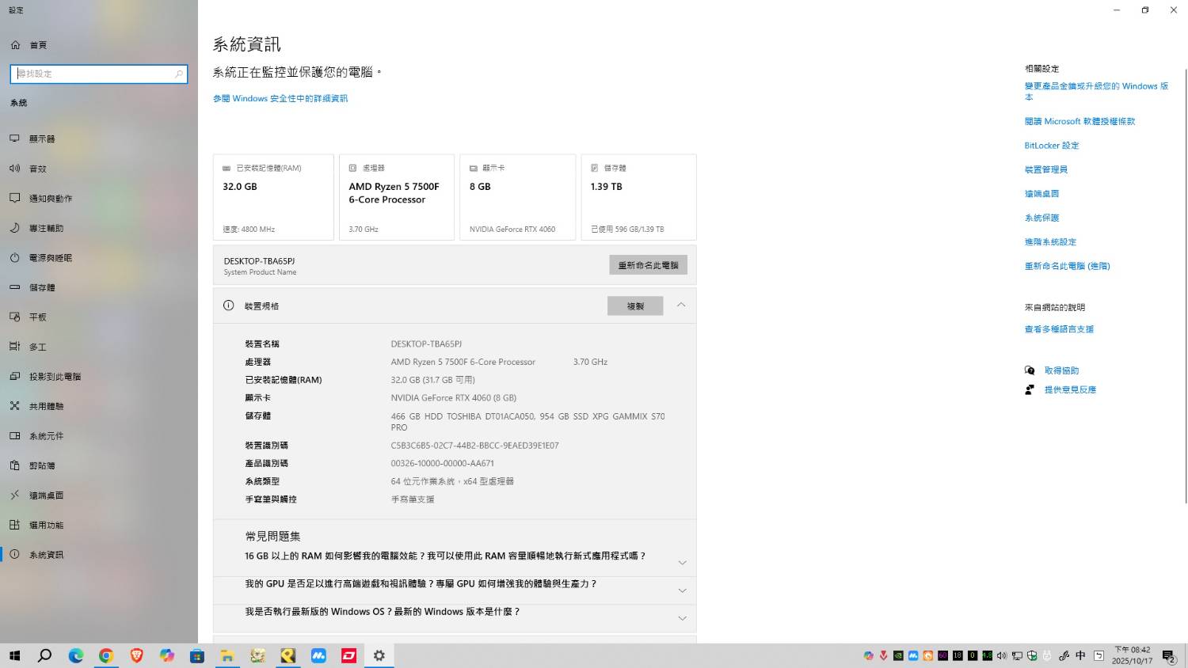Launch File Explorer from the taskbar

click(x=227, y=655)
